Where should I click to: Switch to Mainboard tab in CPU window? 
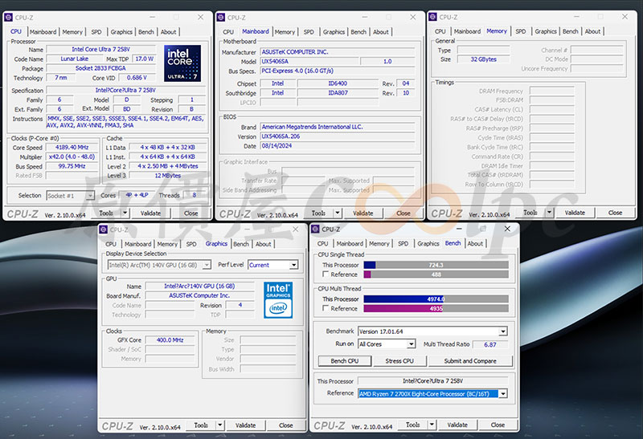point(43,32)
